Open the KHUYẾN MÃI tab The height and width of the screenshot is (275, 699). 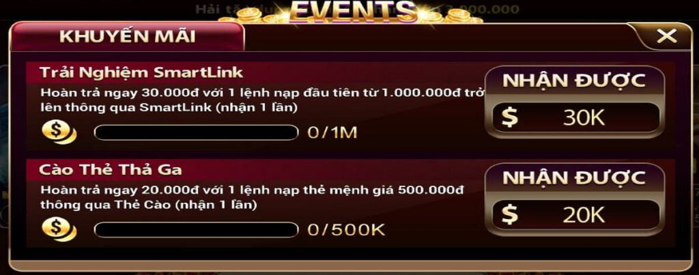[x=127, y=37]
